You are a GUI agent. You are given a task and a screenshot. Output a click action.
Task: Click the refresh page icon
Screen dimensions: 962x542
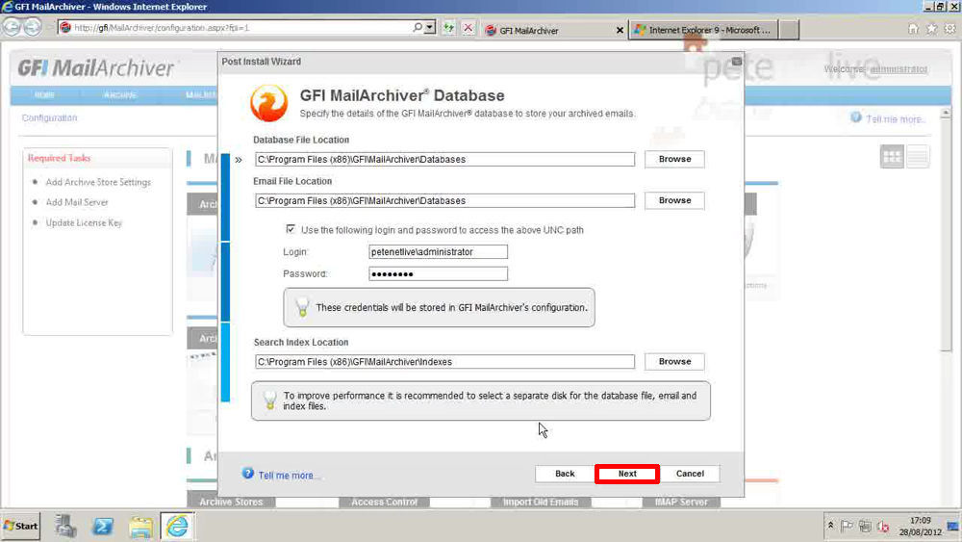(449, 28)
